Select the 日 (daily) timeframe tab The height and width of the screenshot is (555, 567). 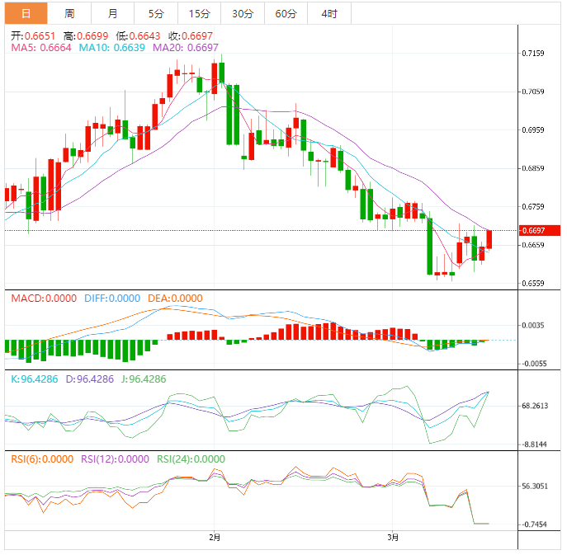click(26, 13)
